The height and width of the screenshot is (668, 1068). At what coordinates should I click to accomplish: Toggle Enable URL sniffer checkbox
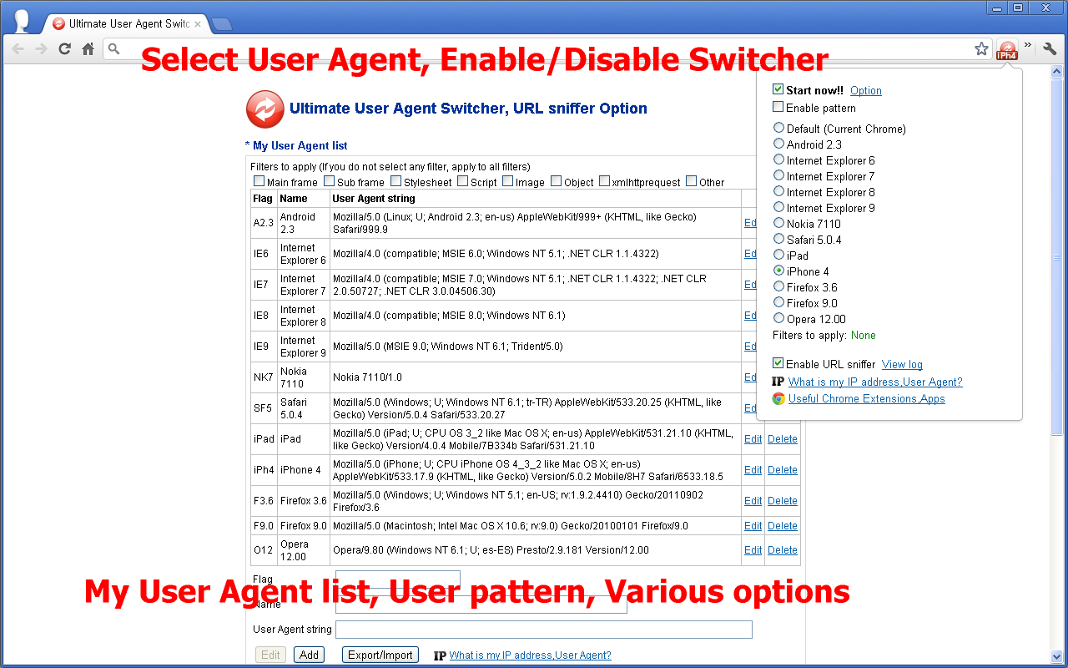tap(778, 363)
